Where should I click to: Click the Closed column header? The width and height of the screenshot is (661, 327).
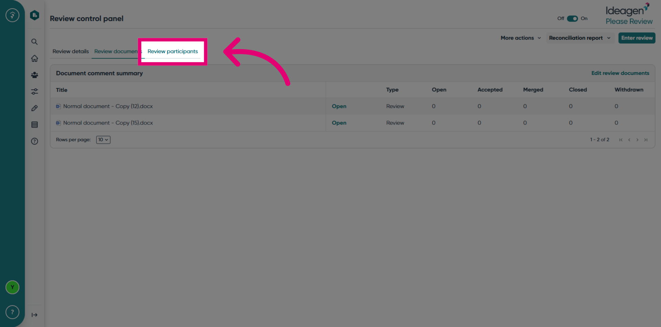coord(578,90)
